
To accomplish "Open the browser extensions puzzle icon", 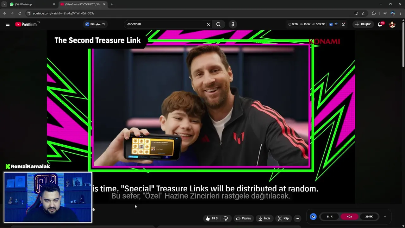I will [374, 13].
